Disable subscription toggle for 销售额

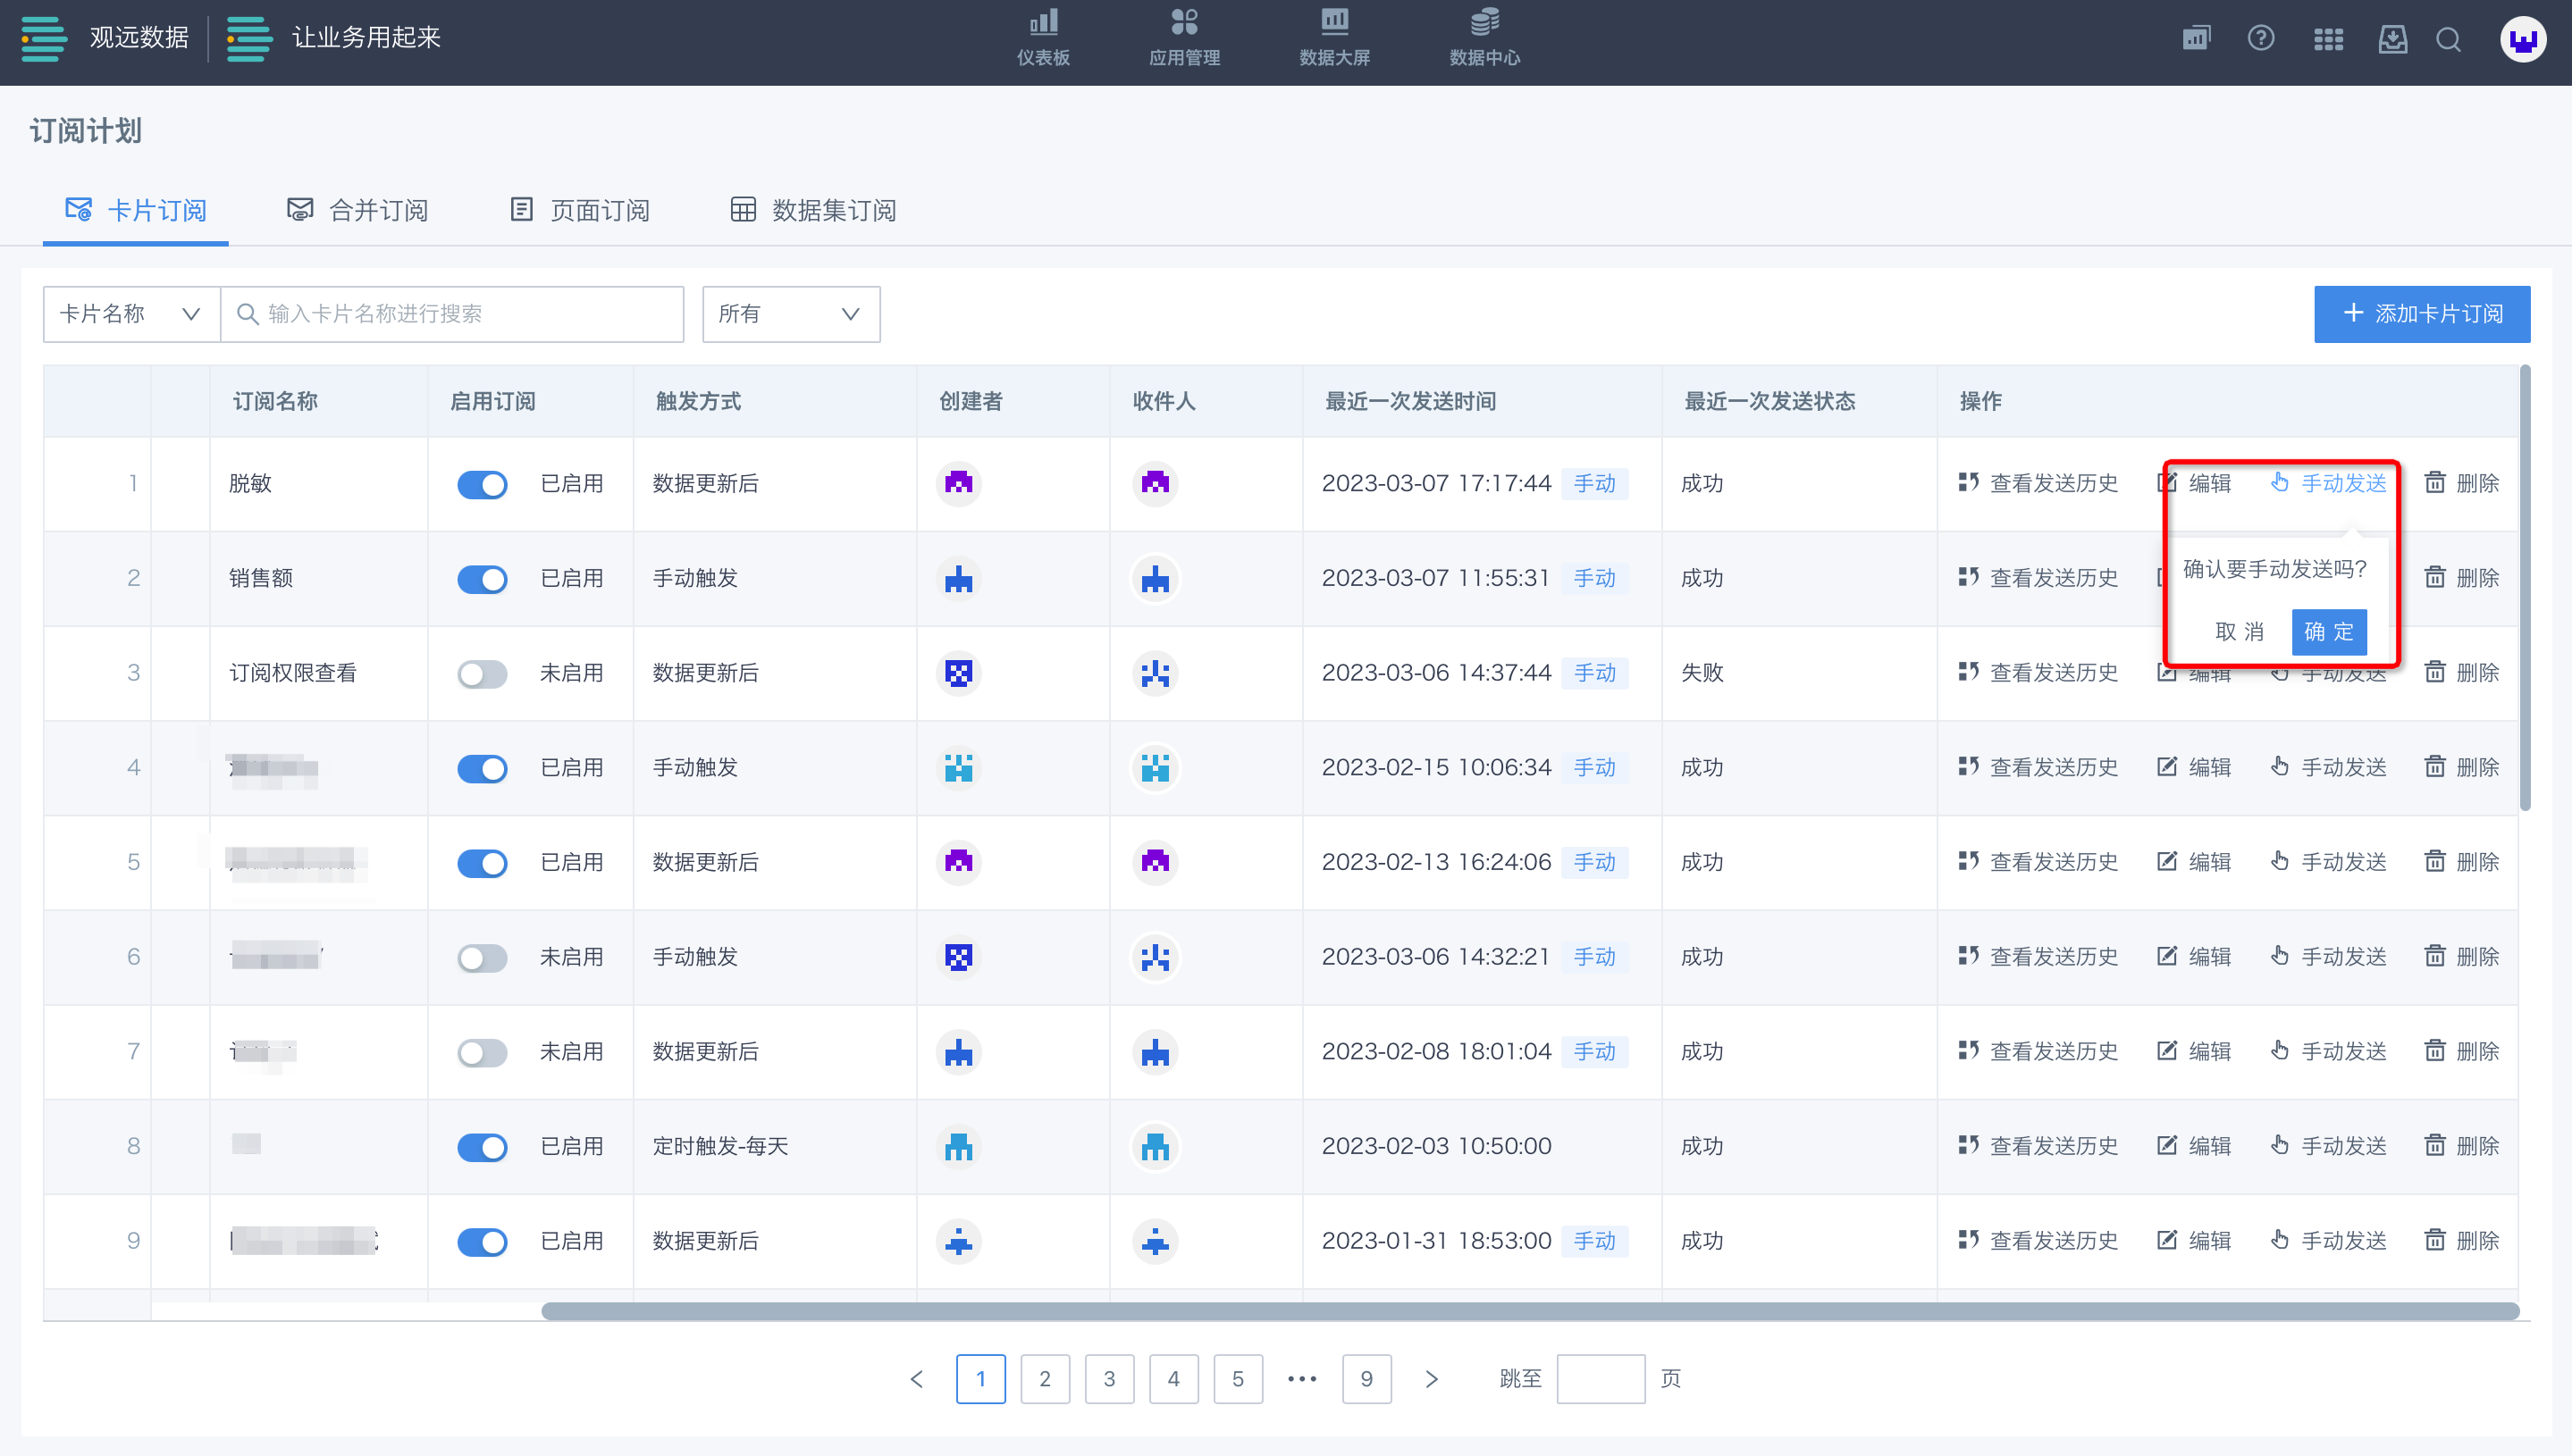point(483,580)
